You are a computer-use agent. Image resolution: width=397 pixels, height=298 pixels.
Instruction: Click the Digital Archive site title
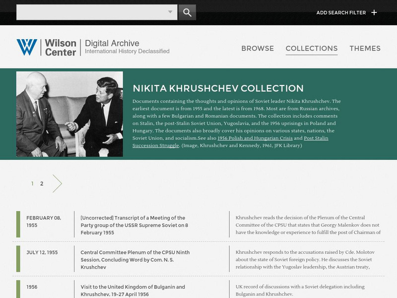pyautogui.click(x=112, y=43)
